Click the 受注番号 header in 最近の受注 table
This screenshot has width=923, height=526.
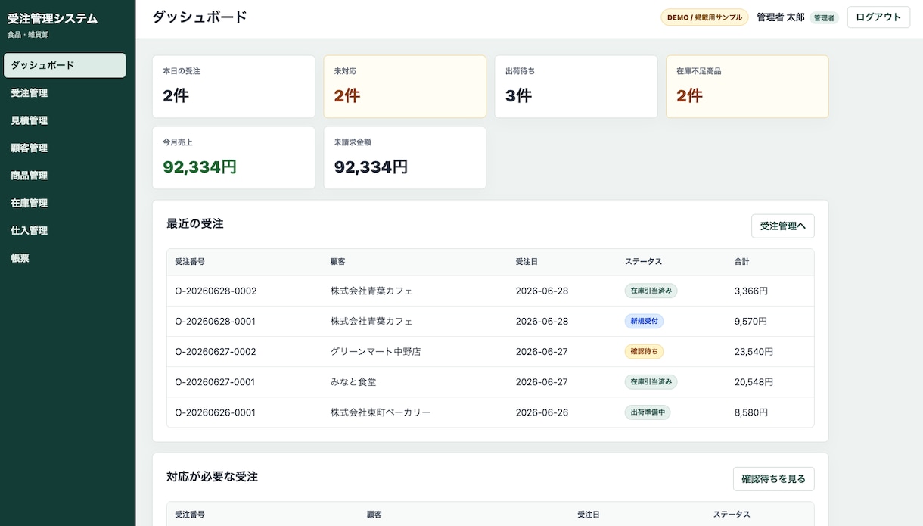click(190, 261)
